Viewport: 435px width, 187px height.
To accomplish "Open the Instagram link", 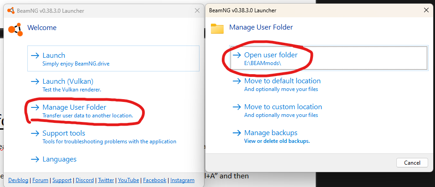I will pos(182,180).
